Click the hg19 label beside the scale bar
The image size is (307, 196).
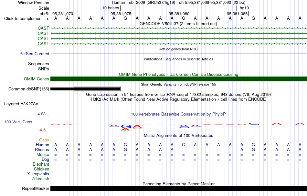pyautogui.click(x=244, y=8)
